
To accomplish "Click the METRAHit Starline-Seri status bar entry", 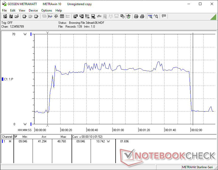I will coord(197,167).
